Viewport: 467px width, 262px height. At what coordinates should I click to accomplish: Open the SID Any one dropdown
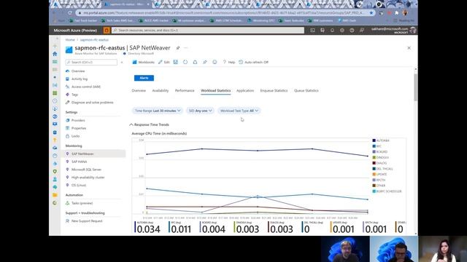(200, 111)
